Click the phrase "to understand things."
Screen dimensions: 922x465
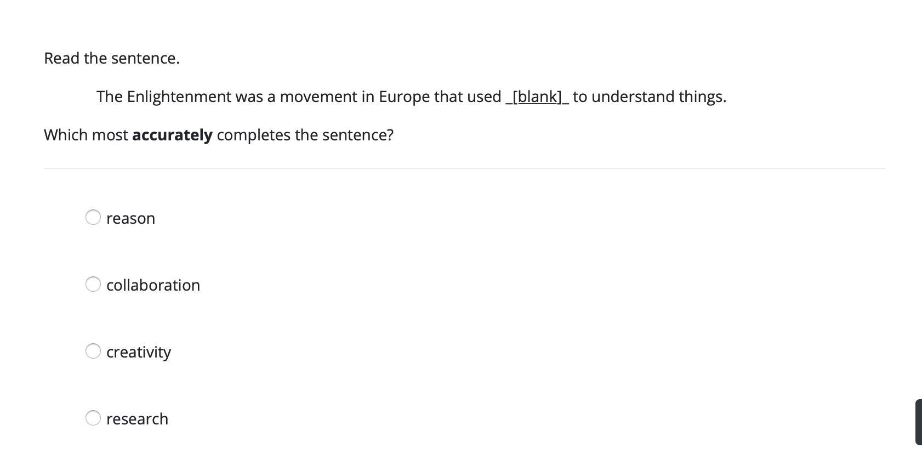coord(650,97)
